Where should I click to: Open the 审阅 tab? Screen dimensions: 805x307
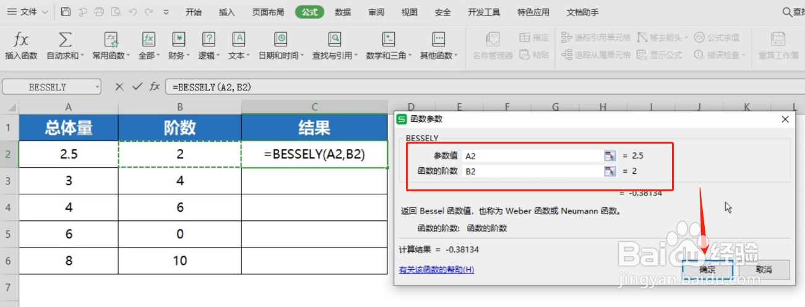pos(376,12)
